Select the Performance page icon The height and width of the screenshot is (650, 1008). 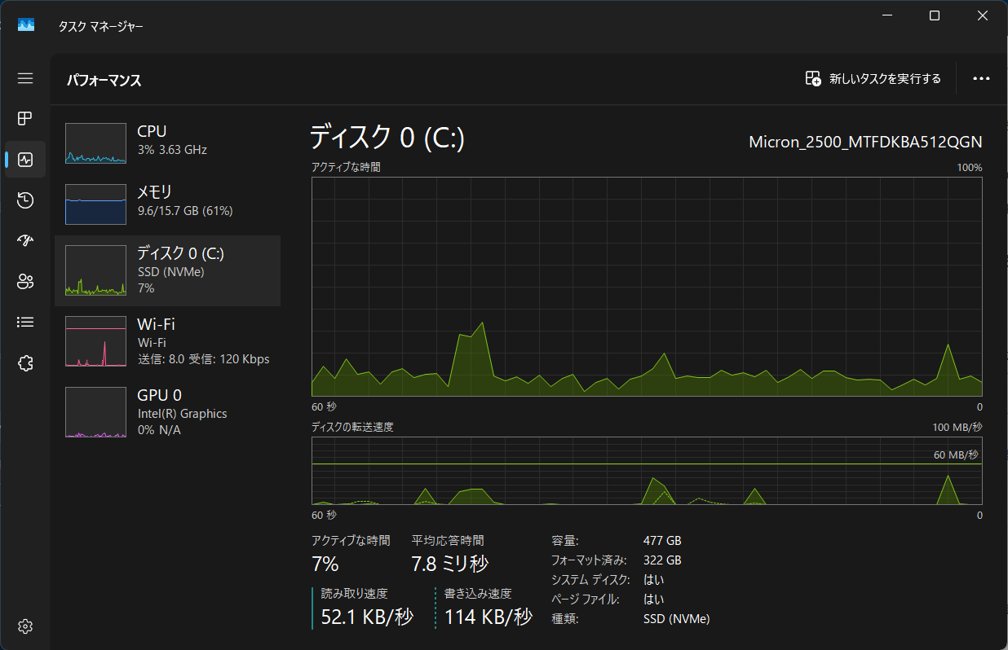click(x=25, y=160)
